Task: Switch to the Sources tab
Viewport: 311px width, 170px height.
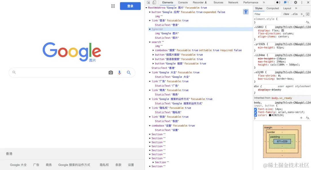Action: pyautogui.click(x=218, y=2)
